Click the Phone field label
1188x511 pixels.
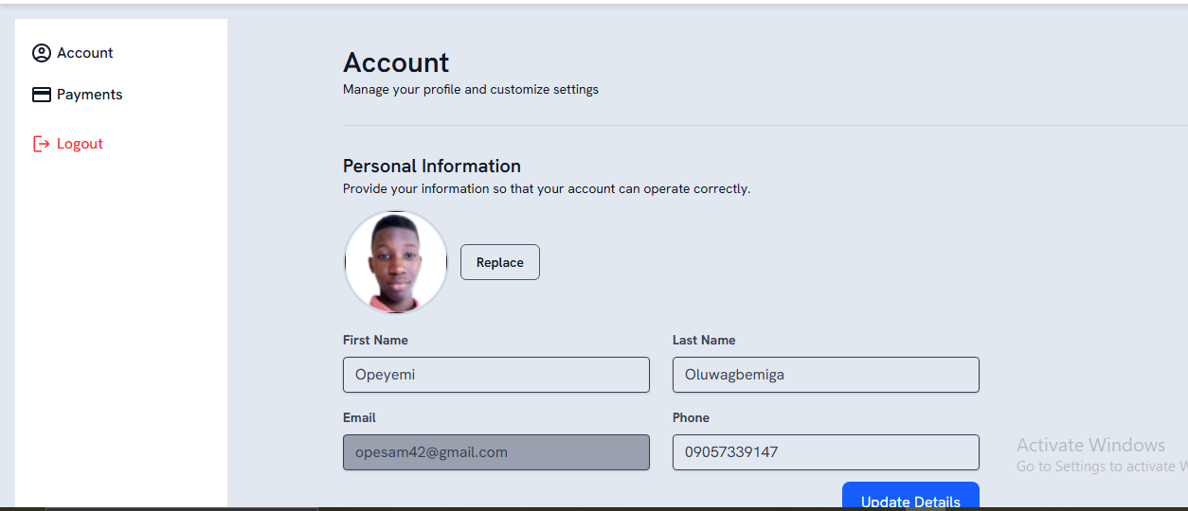(x=691, y=417)
